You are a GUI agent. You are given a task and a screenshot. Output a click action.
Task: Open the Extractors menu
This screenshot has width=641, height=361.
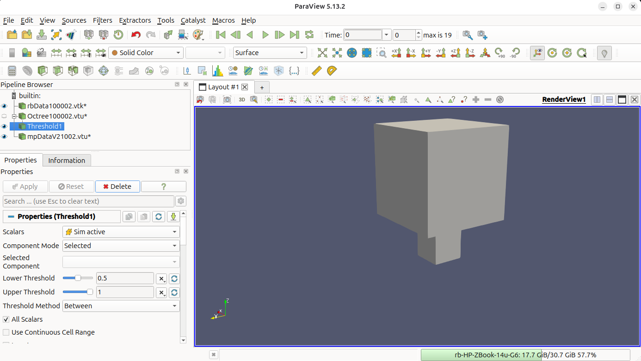click(x=135, y=20)
